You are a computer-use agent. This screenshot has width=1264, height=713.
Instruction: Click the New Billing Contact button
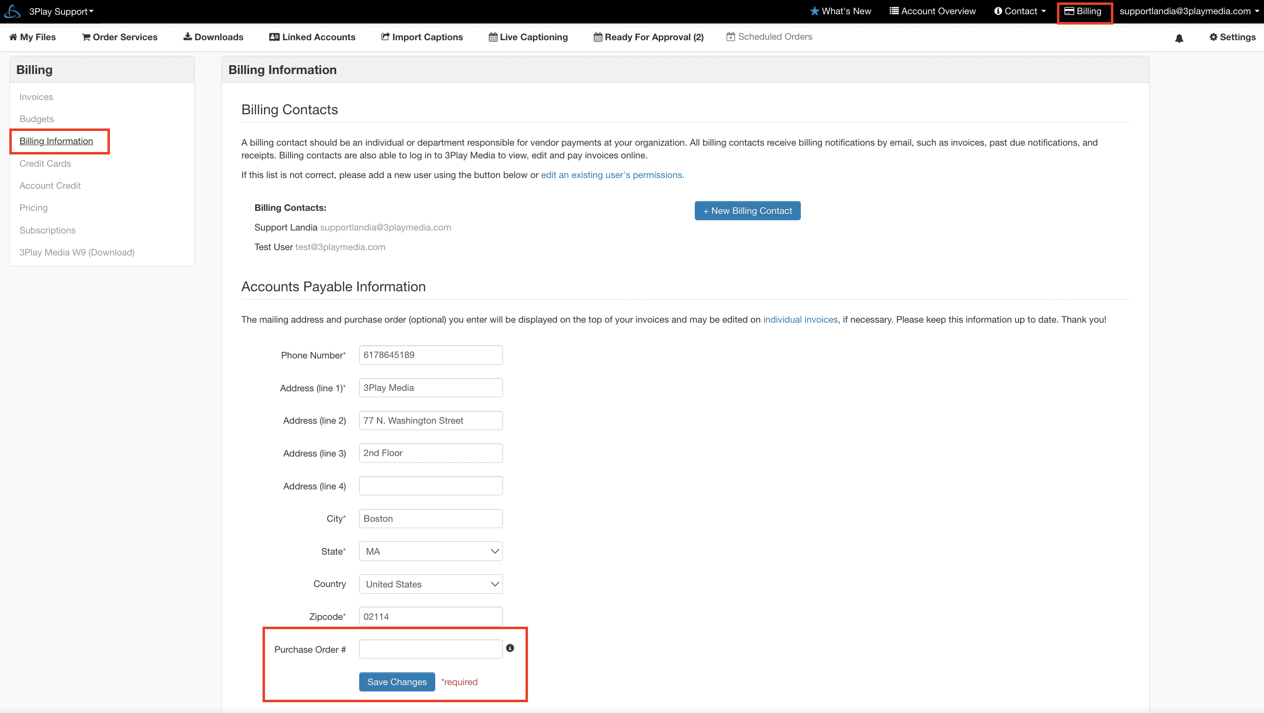coord(747,211)
